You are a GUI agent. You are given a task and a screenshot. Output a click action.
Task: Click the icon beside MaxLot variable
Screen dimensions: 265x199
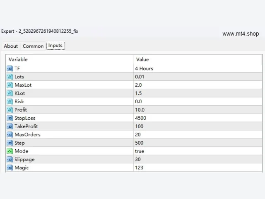click(x=10, y=85)
